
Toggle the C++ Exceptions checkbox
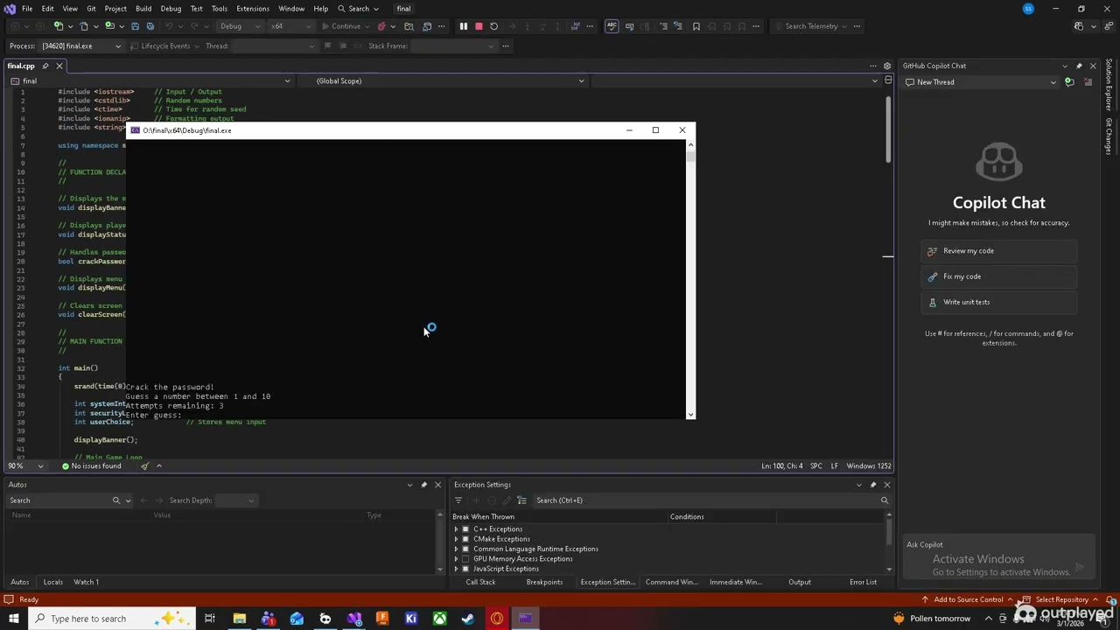(465, 529)
